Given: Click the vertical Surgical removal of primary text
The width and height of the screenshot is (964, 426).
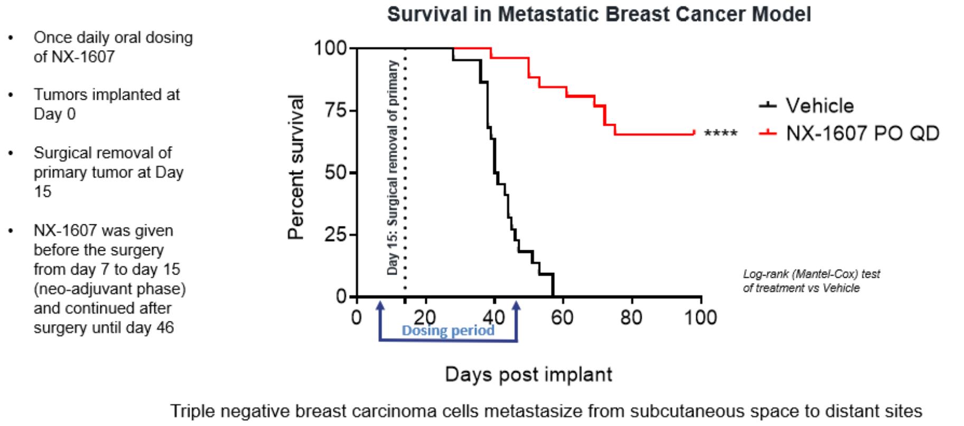Looking at the screenshot, I should coord(392,167).
